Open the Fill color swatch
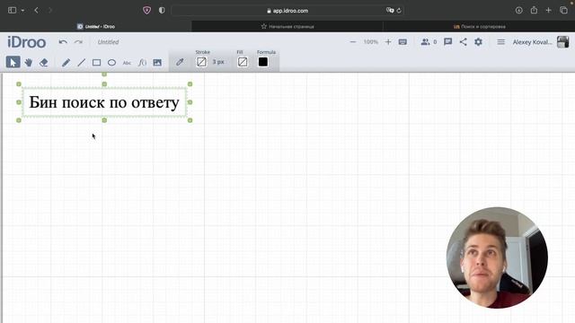The width and height of the screenshot is (575, 323). [243, 62]
